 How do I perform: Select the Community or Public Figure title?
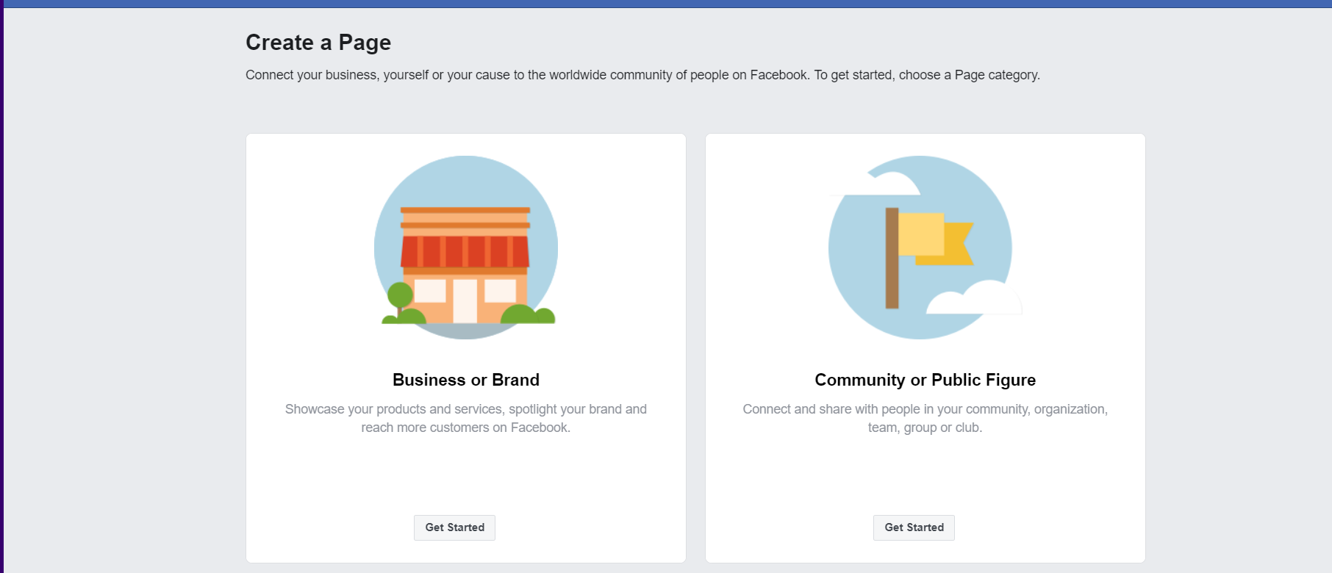pyautogui.click(x=925, y=380)
